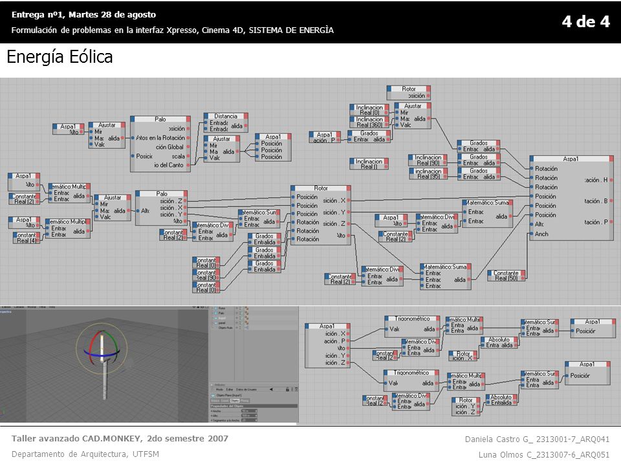Open red outputs corner of Inclinacion Real[0] node
The height and width of the screenshot is (466, 621).
point(386,107)
